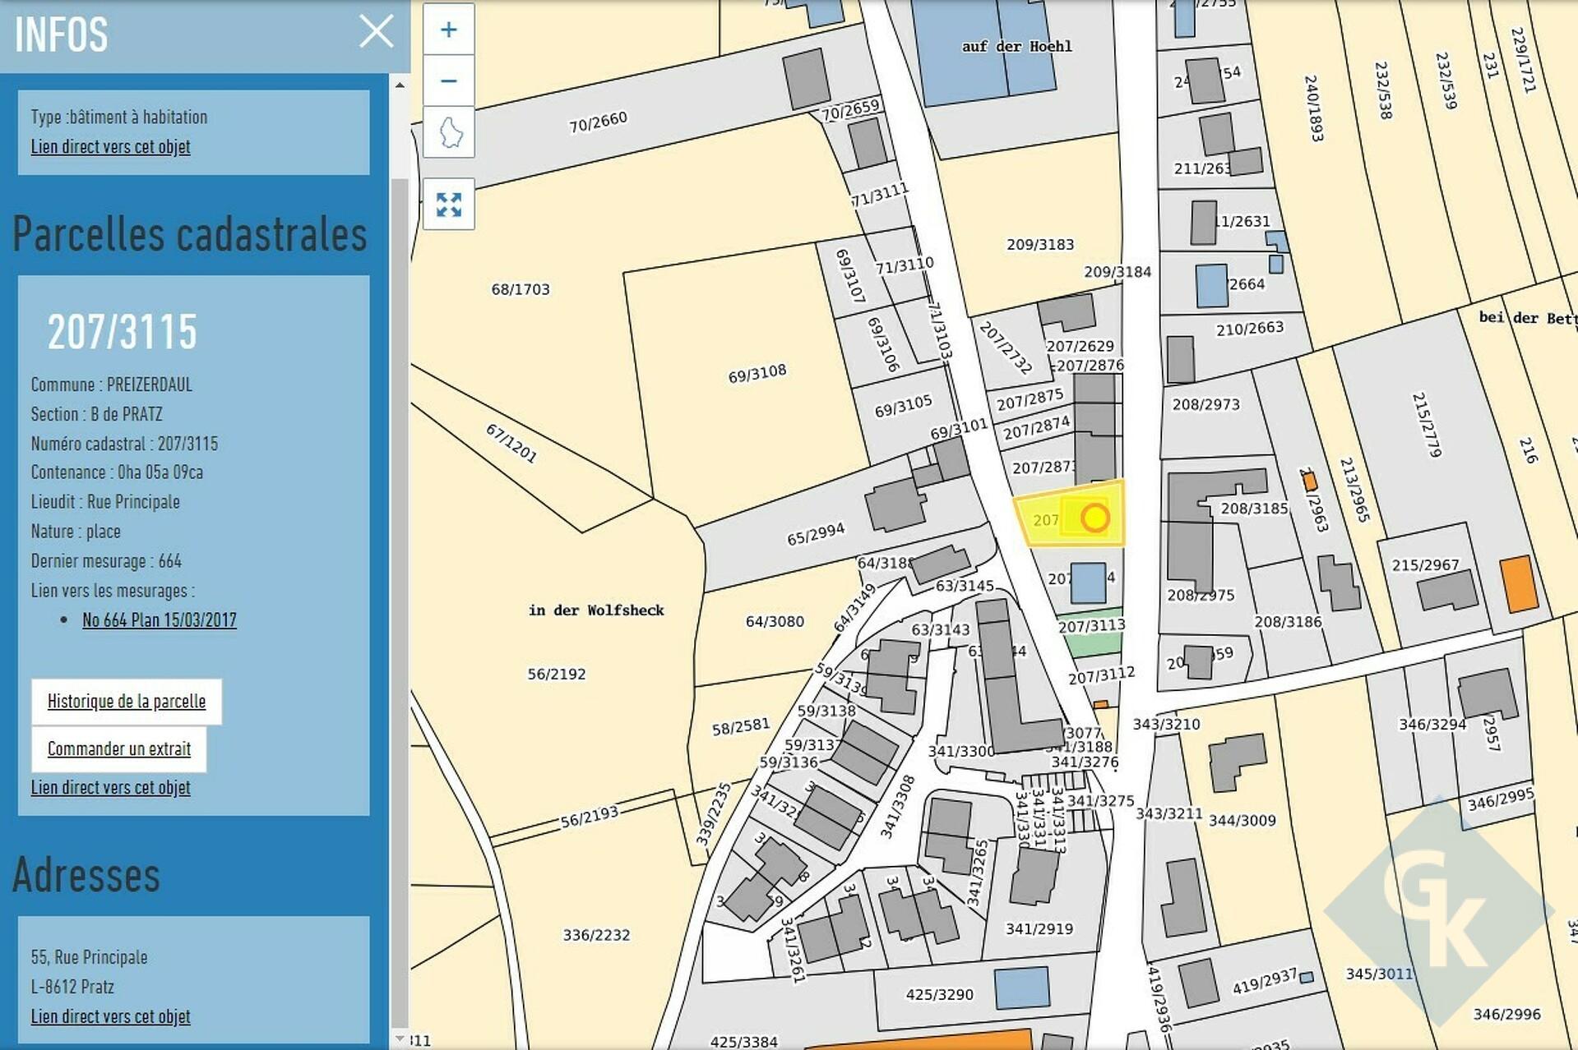Image resolution: width=1578 pixels, height=1050 pixels.
Task: Click scroll up arrow in info panel
Action: pos(400,85)
